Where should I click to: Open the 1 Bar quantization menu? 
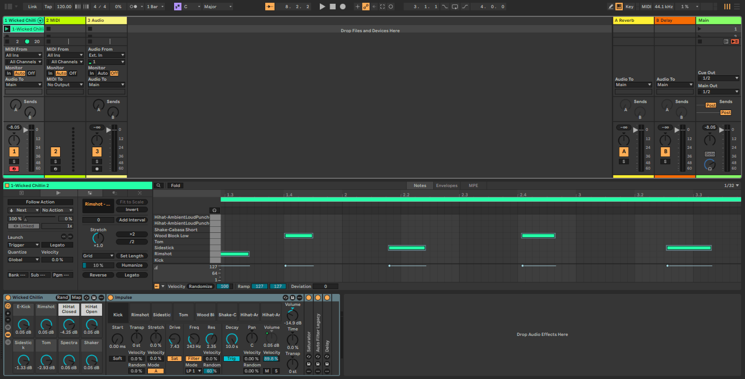(155, 7)
